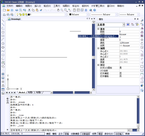The height and width of the screenshot is (136, 145).
Task: Click the 动态输入 status bar button
Action: click(119, 134)
